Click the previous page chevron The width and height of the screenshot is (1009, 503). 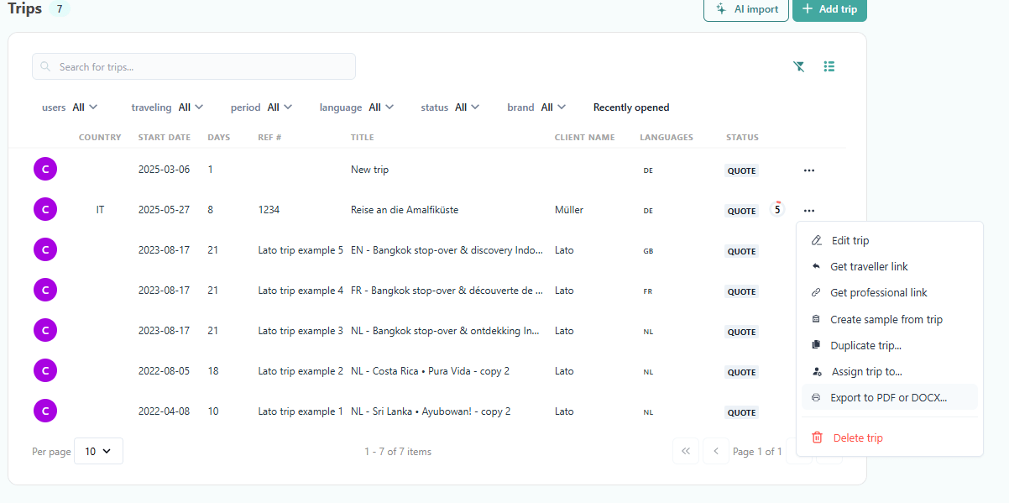715,451
